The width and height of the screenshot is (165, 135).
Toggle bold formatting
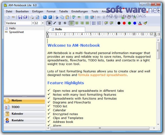click(49, 23)
